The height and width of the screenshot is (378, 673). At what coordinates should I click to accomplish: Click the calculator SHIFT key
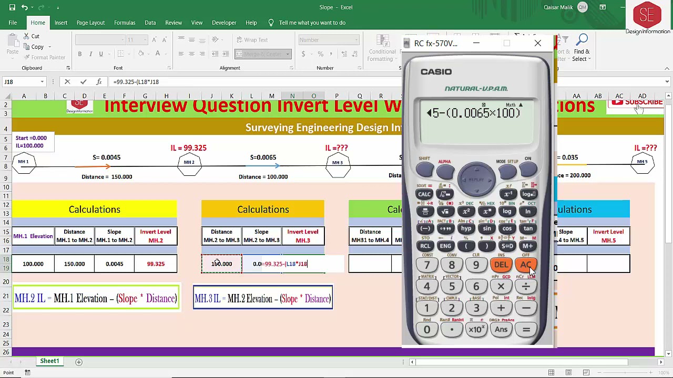[425, 170]
